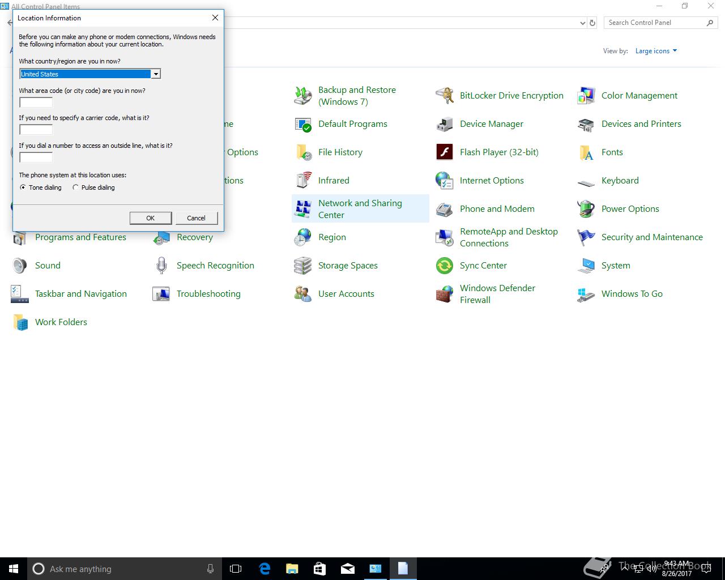The height and width of the screenshot is (580, 725).
Task: Open the Region text link
Action: pos(332,237)
